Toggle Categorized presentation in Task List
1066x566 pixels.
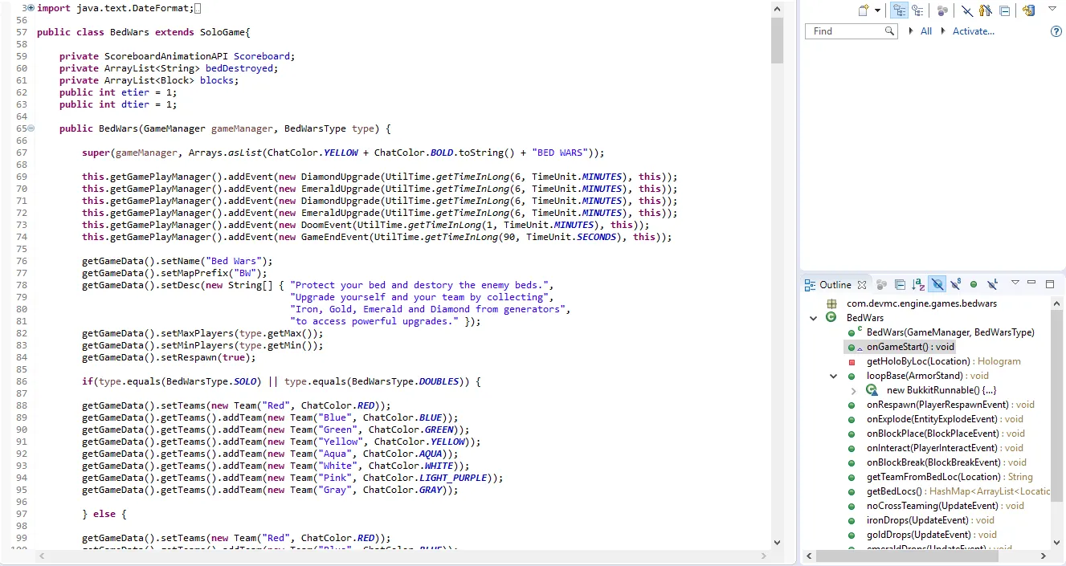coord(900,10)
